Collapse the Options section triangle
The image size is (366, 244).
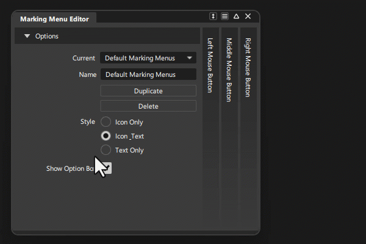pos(27,37)
